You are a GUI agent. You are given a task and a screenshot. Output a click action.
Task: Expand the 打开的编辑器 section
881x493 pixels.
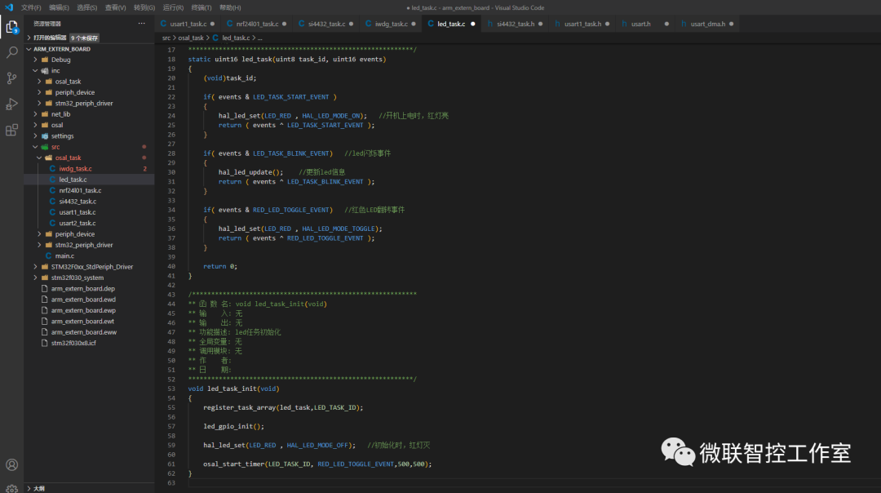pos(49,38)
